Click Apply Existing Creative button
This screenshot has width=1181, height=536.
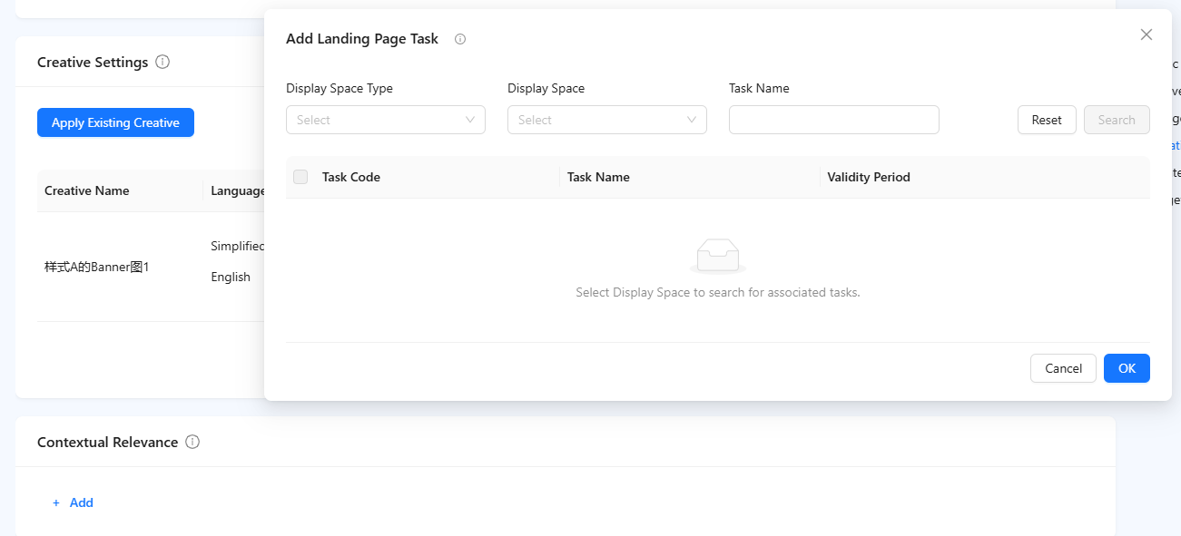(x=115, y=122)
